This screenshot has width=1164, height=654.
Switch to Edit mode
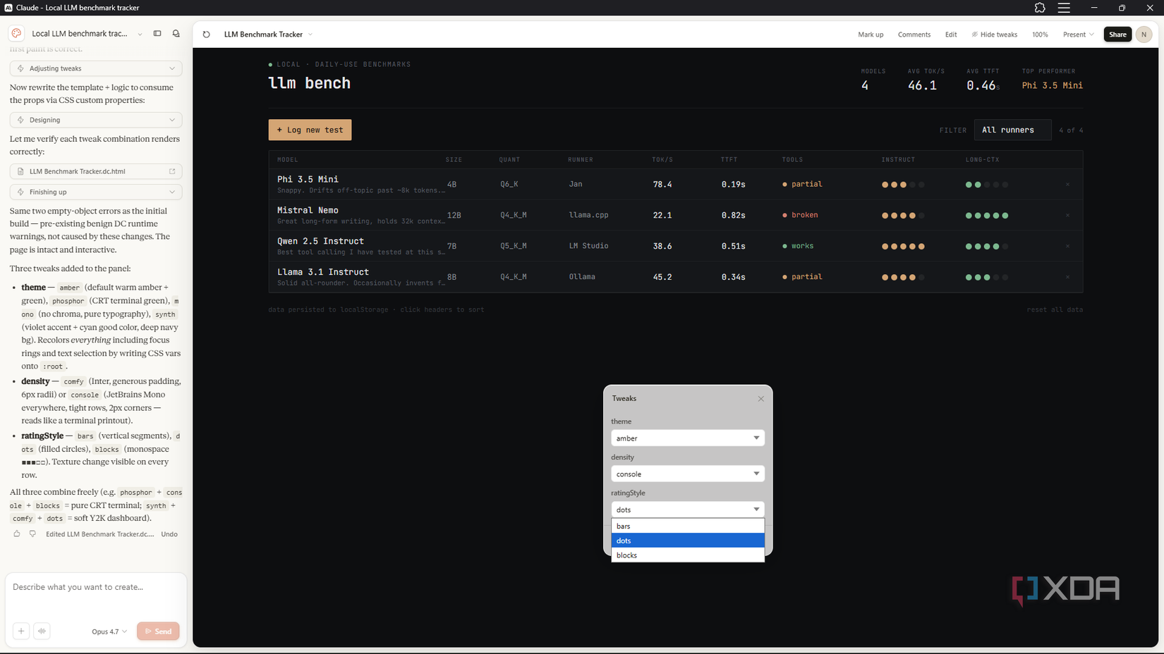pyautogui.click(x=951, y=35)
